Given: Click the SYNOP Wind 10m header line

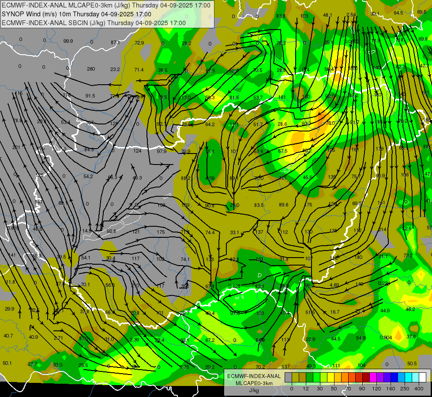Looking at the screenshot, I should click(77, 14).
